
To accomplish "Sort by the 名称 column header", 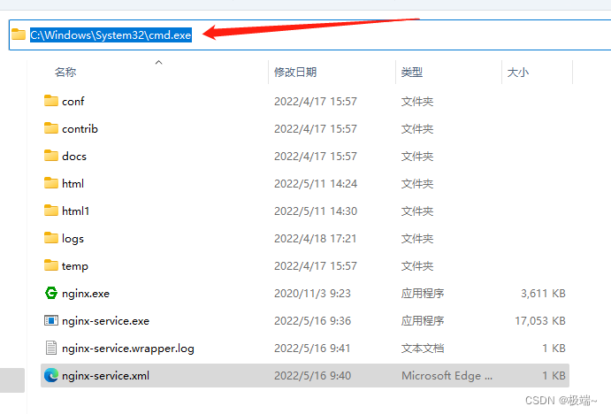I will click(65, 73).
